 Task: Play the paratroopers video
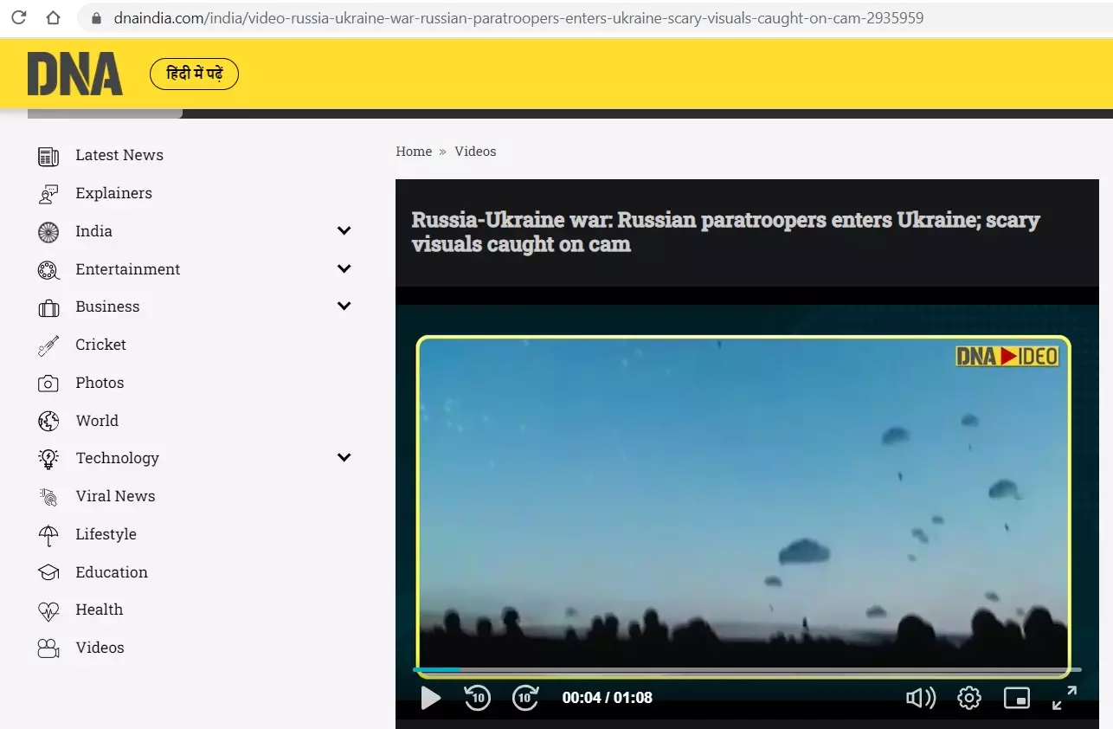430,698
